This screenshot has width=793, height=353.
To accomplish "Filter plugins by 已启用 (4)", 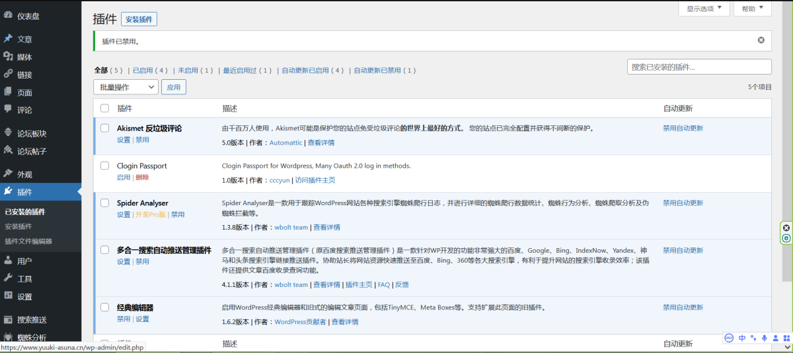I will 150,70.
